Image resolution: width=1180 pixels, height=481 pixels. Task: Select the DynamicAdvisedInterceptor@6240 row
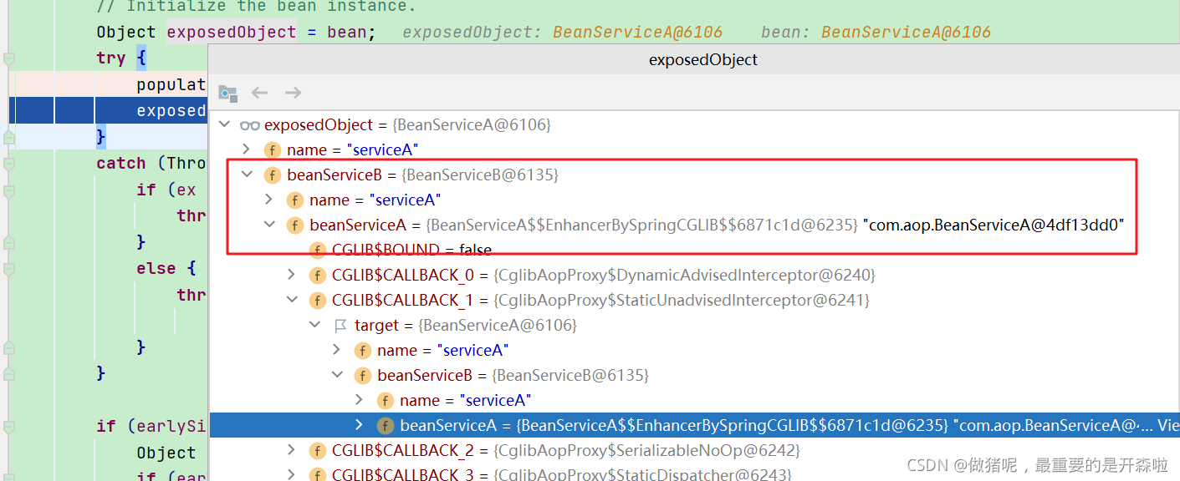[x=694, y=275]
